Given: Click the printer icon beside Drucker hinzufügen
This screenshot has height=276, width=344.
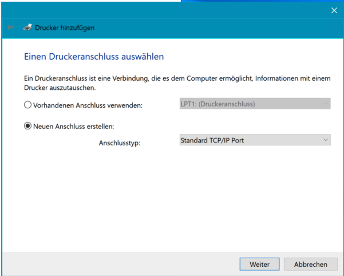Looking at the screenshot, I should coord(27,27).
